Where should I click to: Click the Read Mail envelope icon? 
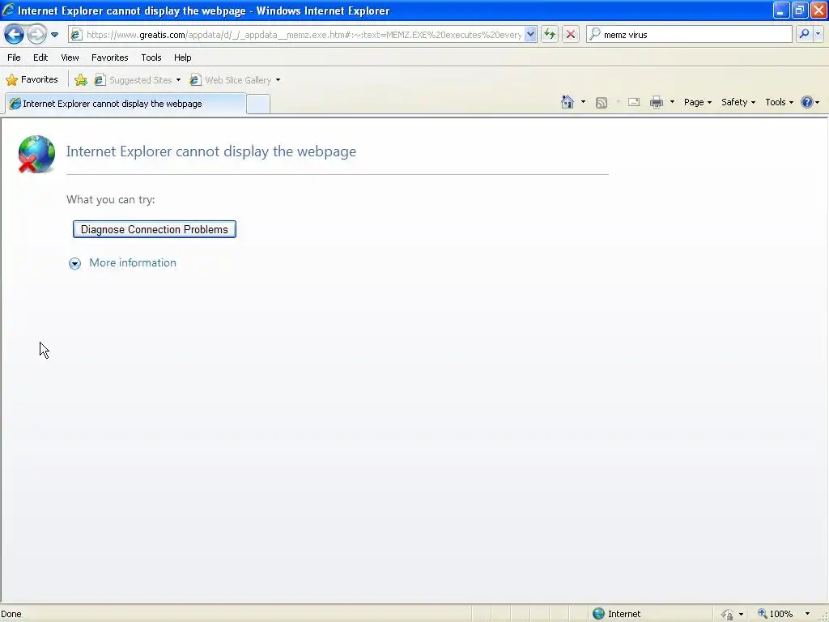click(x=634, y=102)
